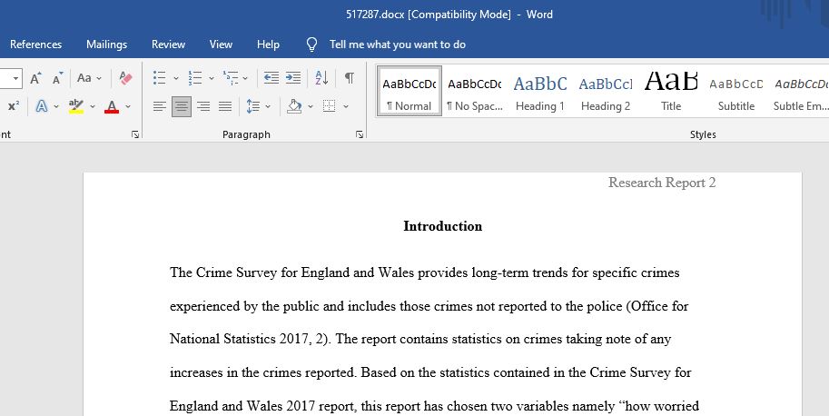Open Paragraph settings dialog launcher
829x416 pixels.
pyautogui.click(x=360, y=134)
